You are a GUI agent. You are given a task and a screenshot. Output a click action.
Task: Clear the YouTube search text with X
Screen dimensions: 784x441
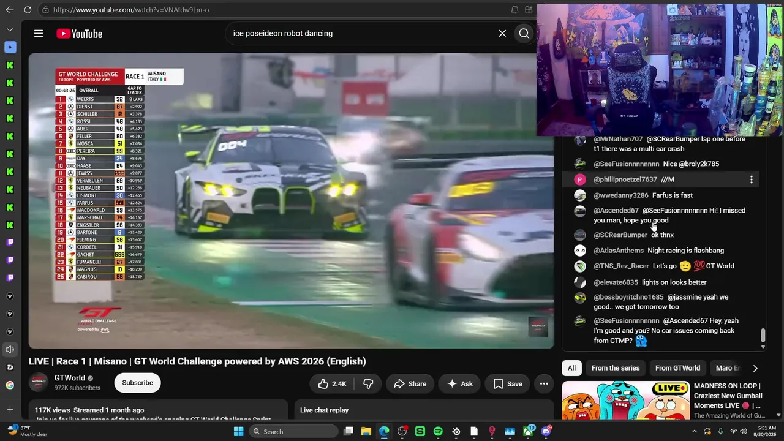point(502,34)
